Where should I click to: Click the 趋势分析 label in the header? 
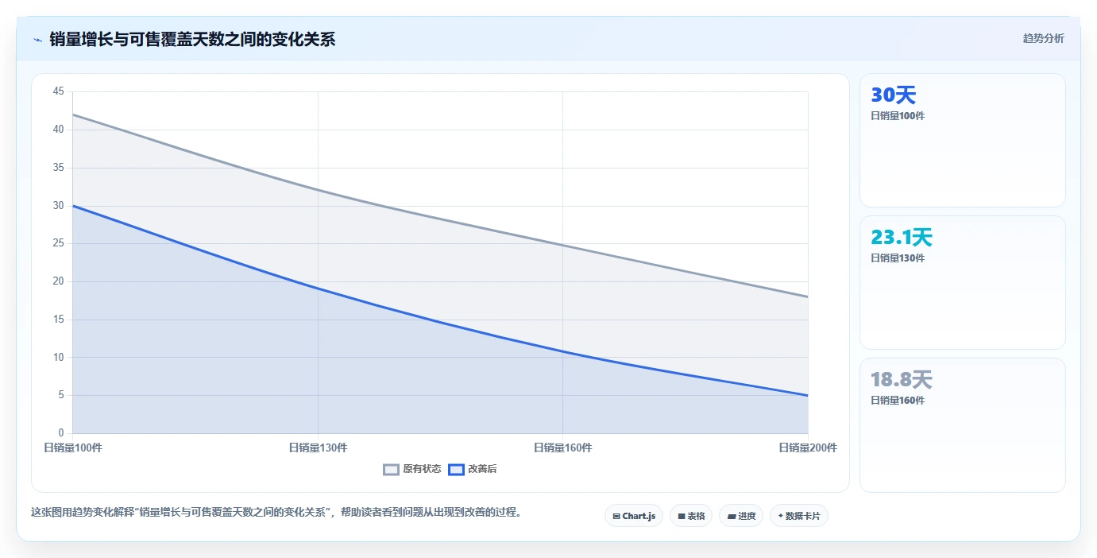pos(1043,38)
